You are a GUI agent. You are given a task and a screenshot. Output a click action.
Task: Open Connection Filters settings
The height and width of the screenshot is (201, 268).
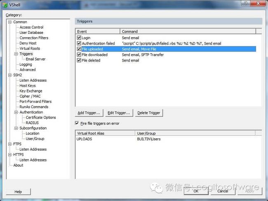34,38
